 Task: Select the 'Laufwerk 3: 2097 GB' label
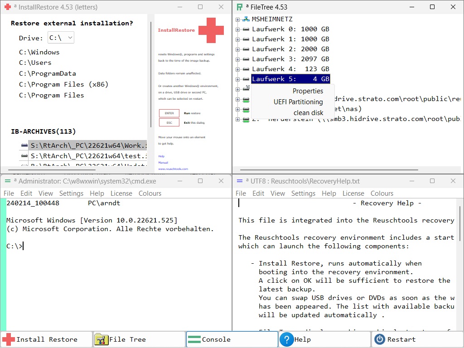pos(290,59)
